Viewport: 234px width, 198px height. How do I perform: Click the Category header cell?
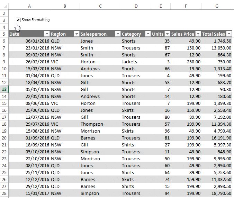136,34
